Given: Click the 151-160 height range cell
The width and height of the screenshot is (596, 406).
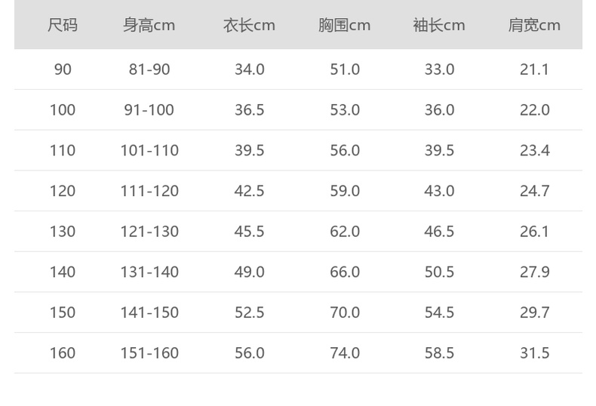Looking at the screenshot, I should coord(149,353).
